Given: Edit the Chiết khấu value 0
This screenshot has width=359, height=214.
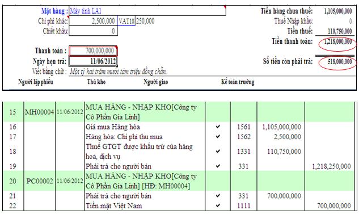Looking at the screenshot, I should (93, 31).
